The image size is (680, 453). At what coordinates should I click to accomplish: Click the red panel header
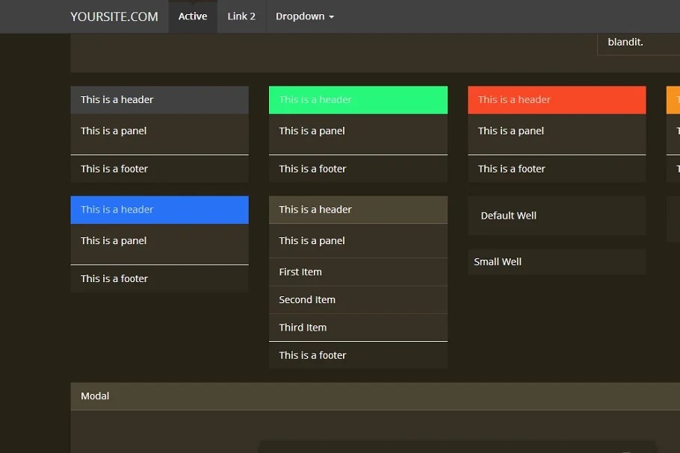tap(557, 100)
